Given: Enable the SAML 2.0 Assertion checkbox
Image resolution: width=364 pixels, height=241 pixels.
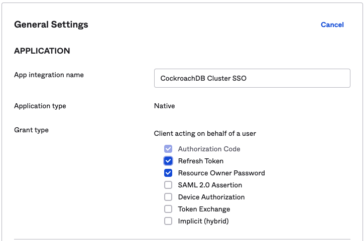Looking at the screenshot, I should tap(168, 185).
